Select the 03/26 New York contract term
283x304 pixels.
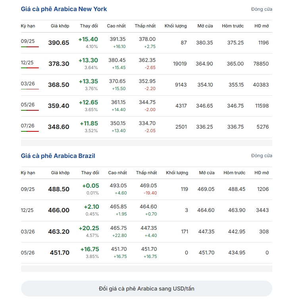point(28,84)
